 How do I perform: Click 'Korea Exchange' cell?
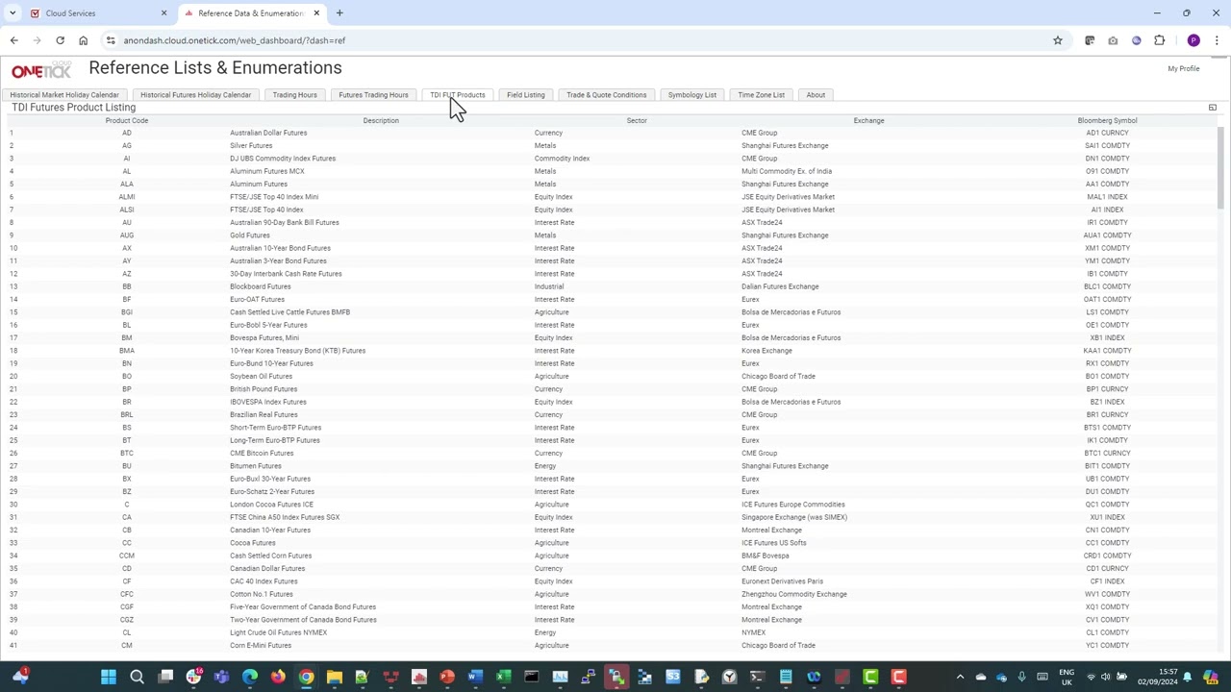[x=766, y=351]
